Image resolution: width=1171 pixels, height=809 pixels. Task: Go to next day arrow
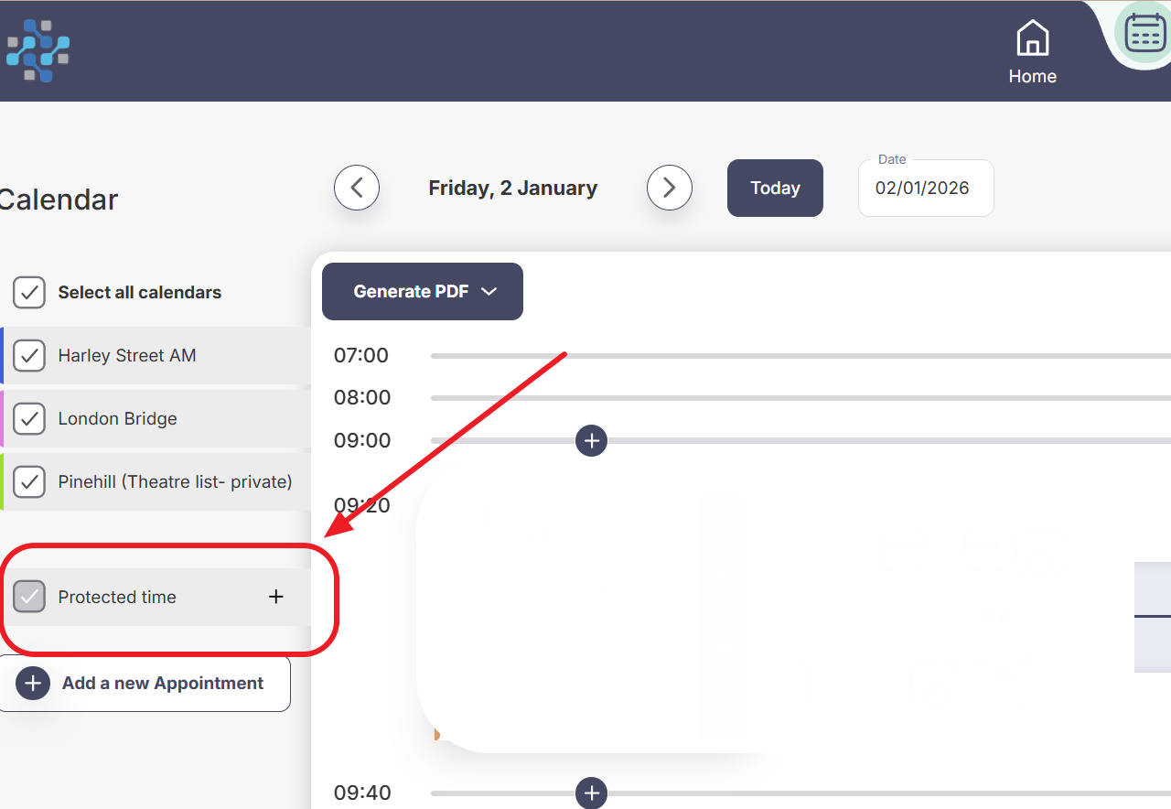[669, 188]
